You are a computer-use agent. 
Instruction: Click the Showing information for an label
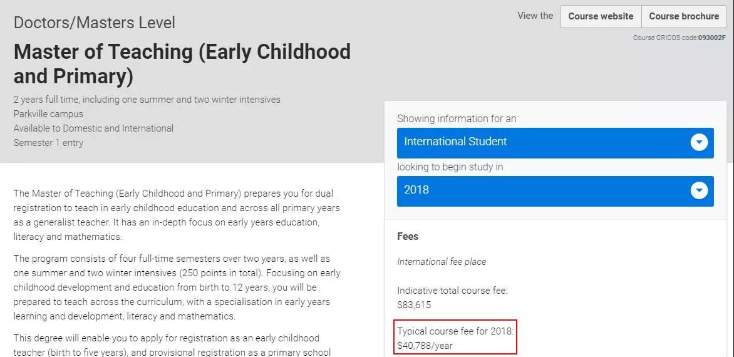(x=457, y=119)
